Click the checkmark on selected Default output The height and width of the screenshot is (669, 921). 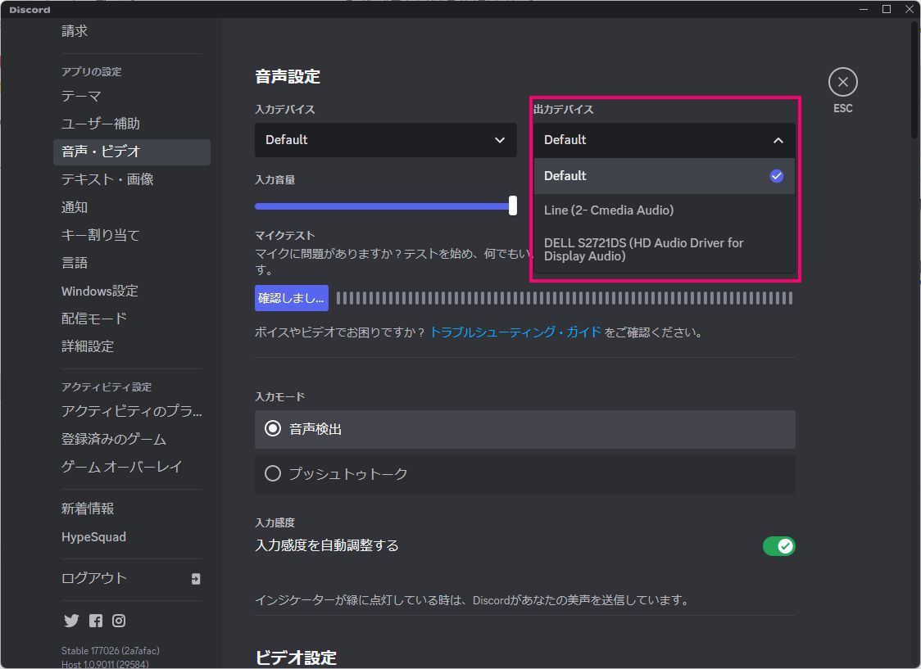point(777,175)
